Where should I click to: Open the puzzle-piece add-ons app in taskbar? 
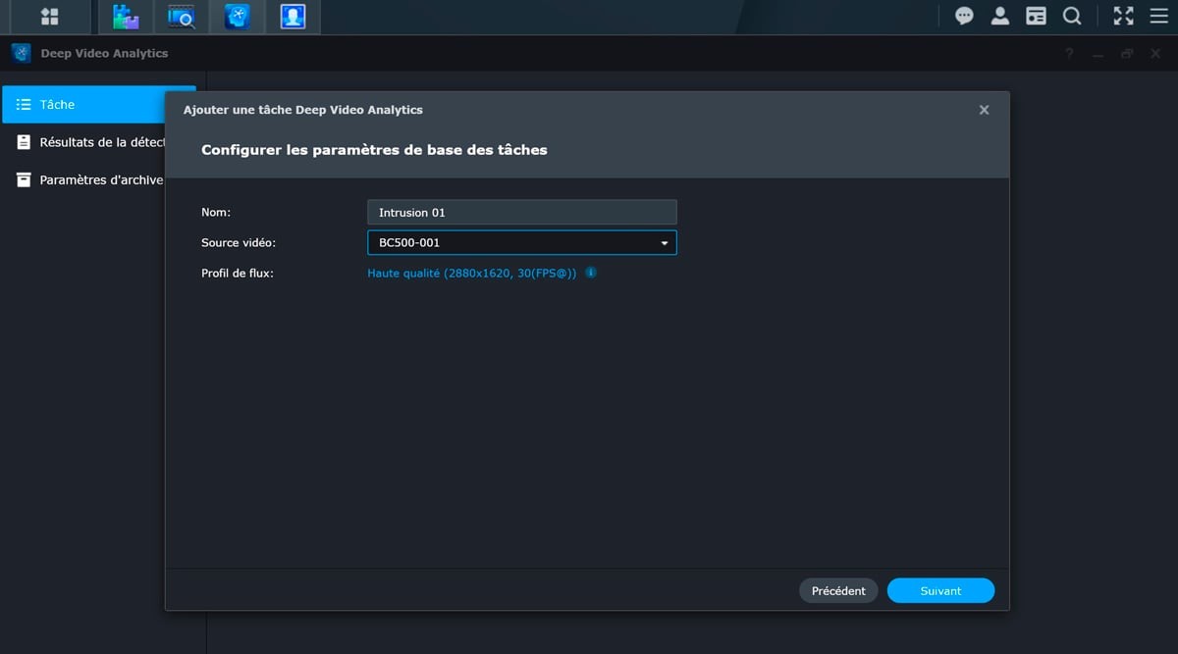point(126,17)
